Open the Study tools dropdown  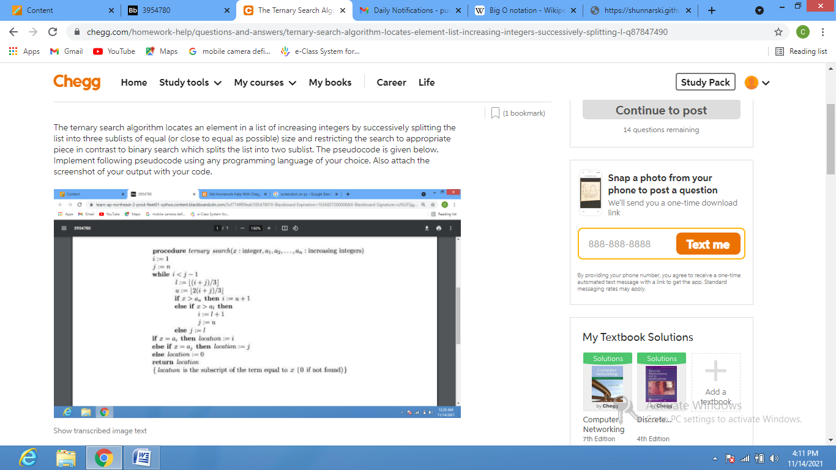point(190,82)
